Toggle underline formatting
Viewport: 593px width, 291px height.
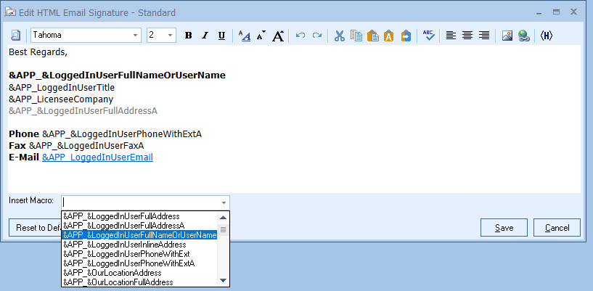(x=221, y=36)
